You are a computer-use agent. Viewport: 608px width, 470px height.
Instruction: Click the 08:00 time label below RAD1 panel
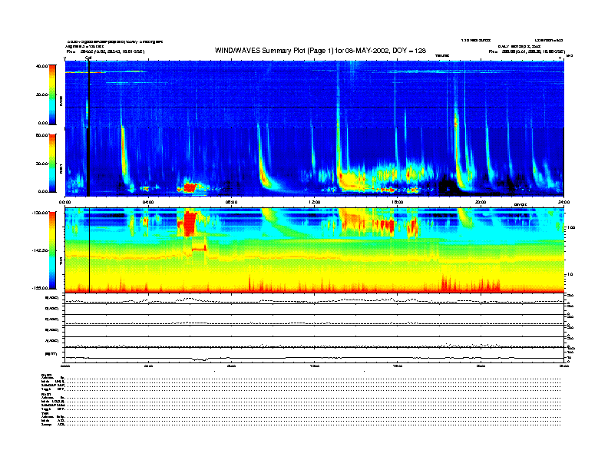(x=231, y=202)
